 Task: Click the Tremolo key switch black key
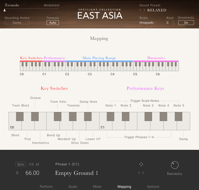pyautogui.click(x=73, y=117)
